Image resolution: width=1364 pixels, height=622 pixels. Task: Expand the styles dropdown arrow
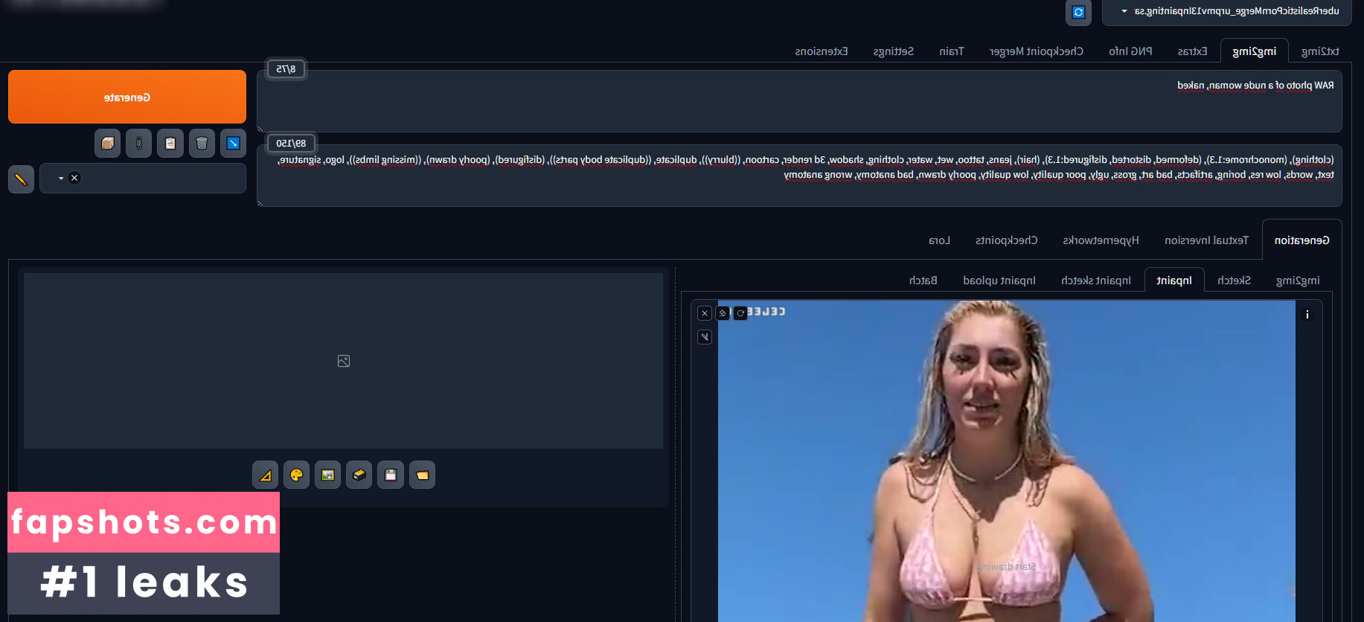point(61,179)
